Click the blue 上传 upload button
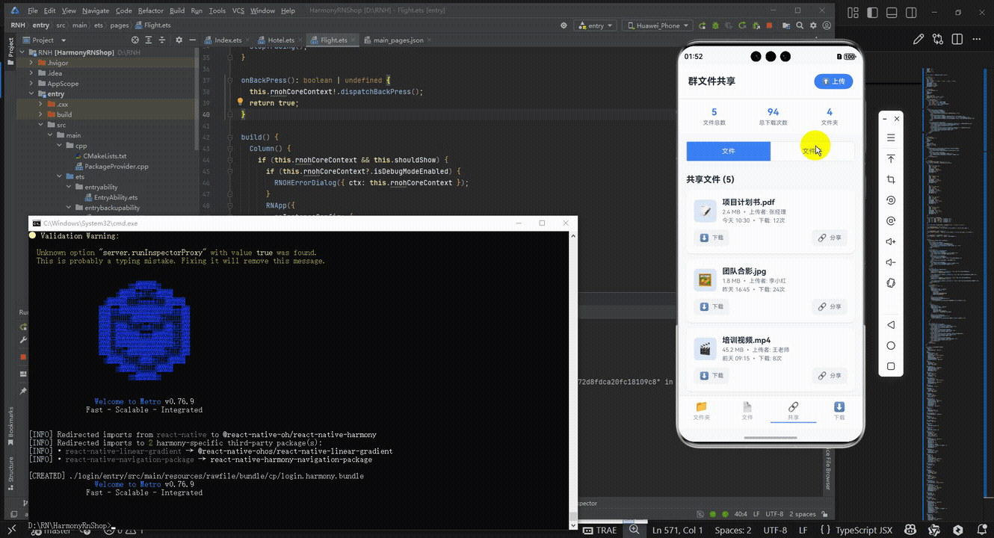This screenshot has width=994, height=538. click(833, 81)
